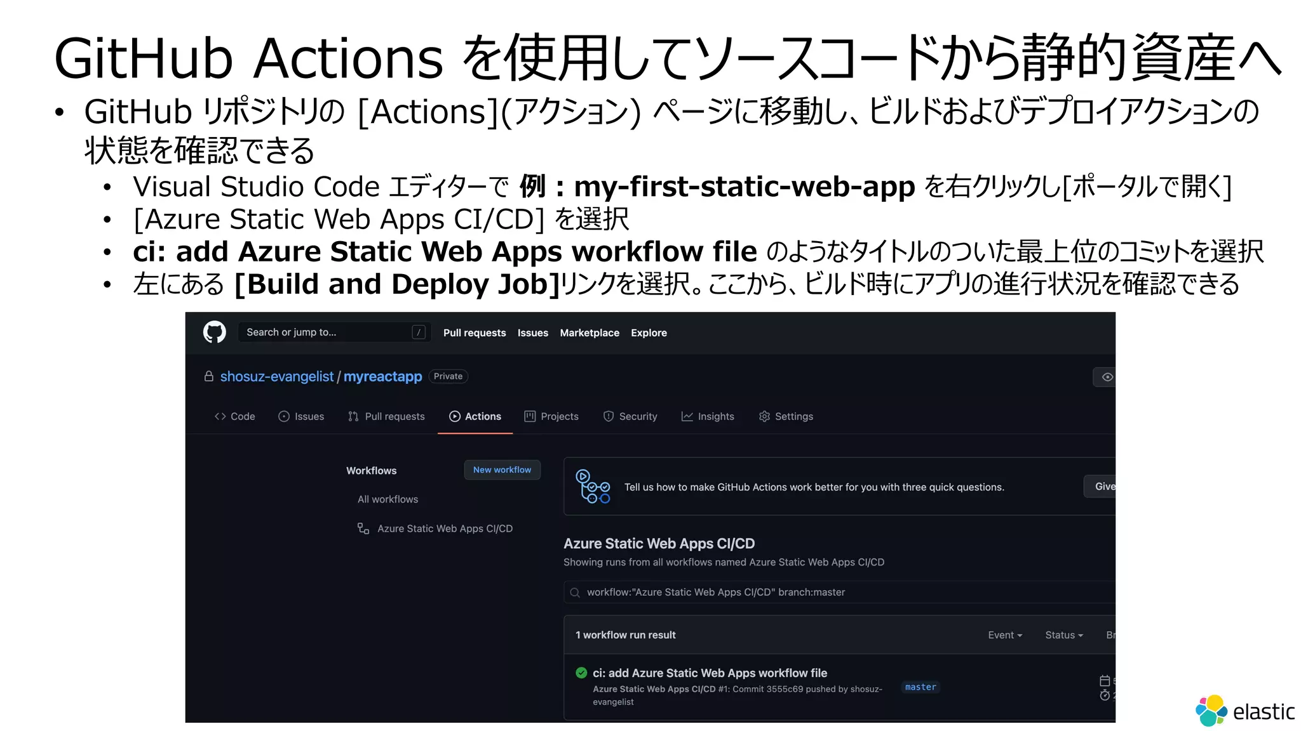Click the Issues circle-dot tab icon
Screen dimensions: 1301x731
click(284, 416)
